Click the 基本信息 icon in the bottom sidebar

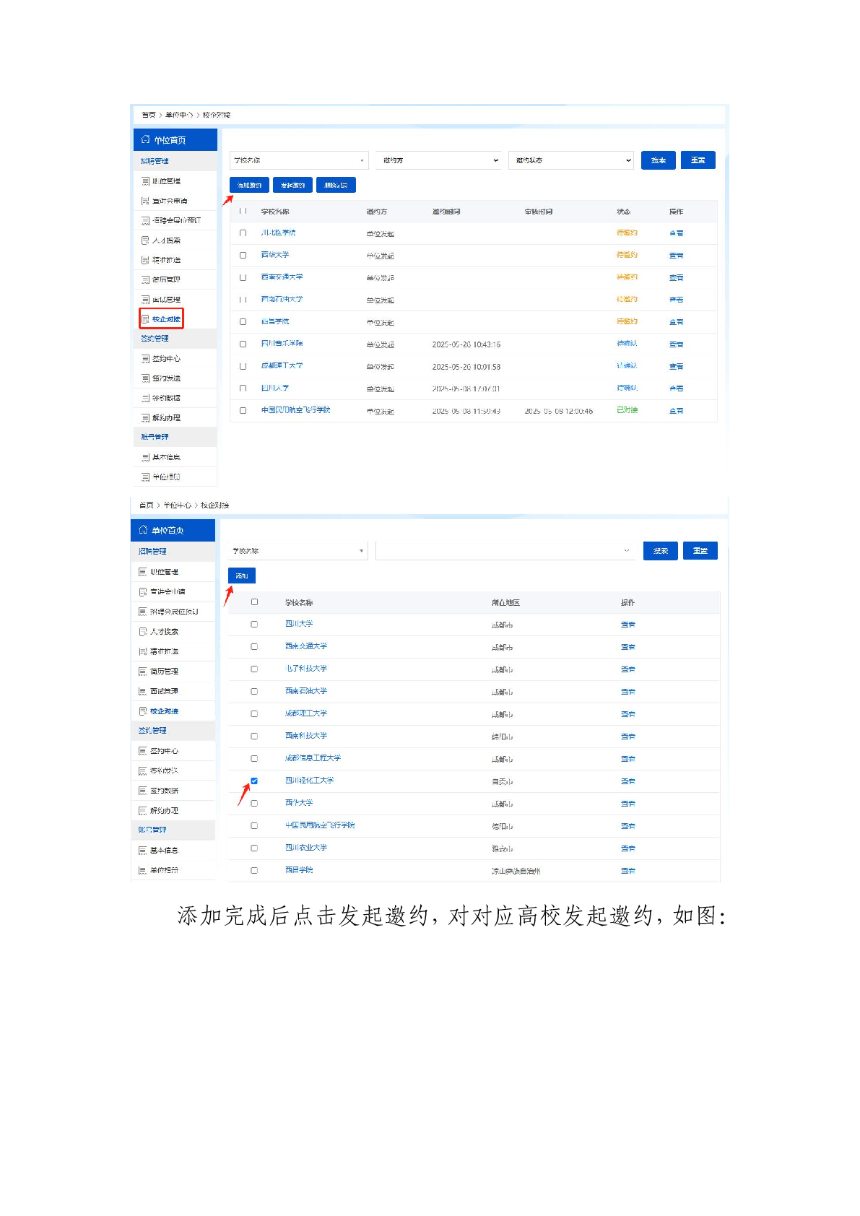pyautogui.click(x=143, y=851)
